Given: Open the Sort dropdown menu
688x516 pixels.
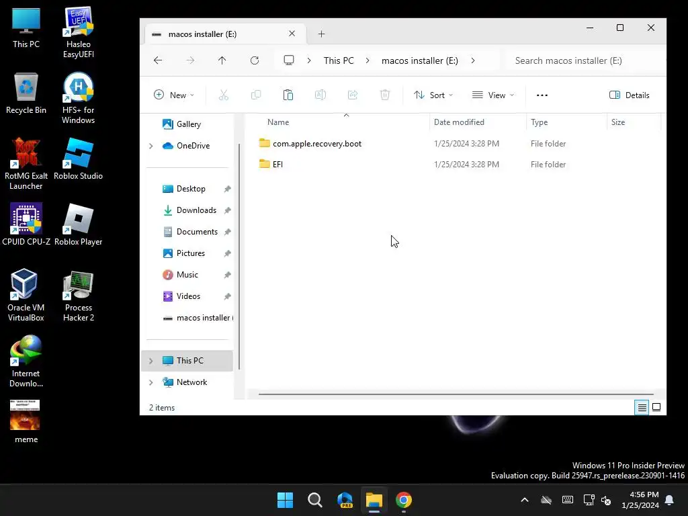Looking at the screenshot, I should click(x=433, y=95).
